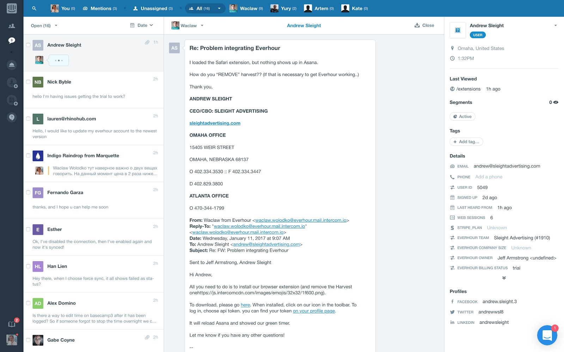Open the help question mark sidebar icon
Viewport: 564px width, 352px height.
click(12, 117)
